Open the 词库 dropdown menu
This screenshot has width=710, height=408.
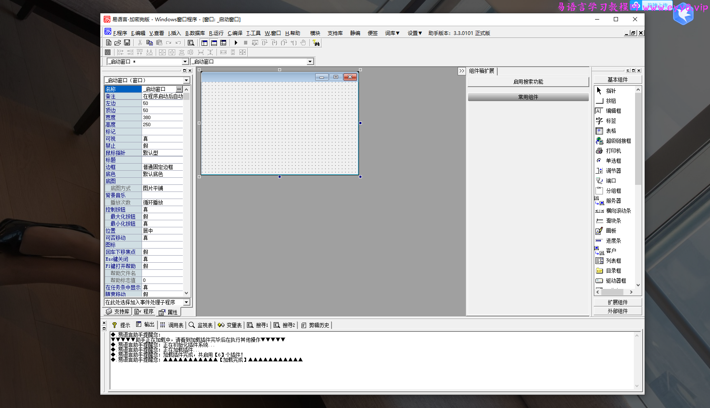coord(392,33)
